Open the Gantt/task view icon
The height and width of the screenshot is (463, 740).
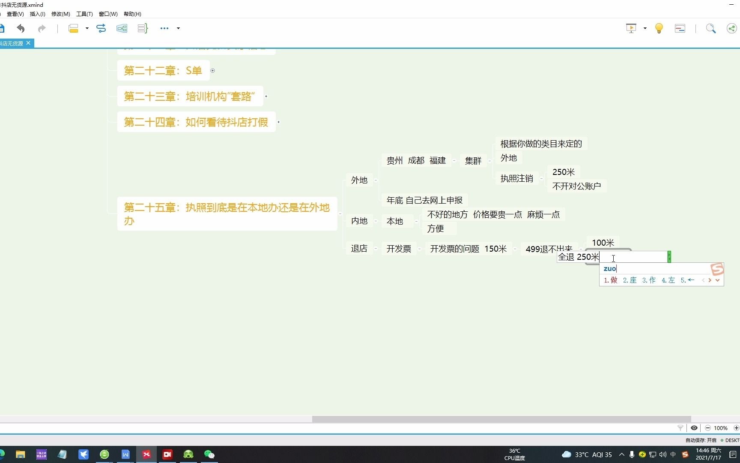coord(680,28)
